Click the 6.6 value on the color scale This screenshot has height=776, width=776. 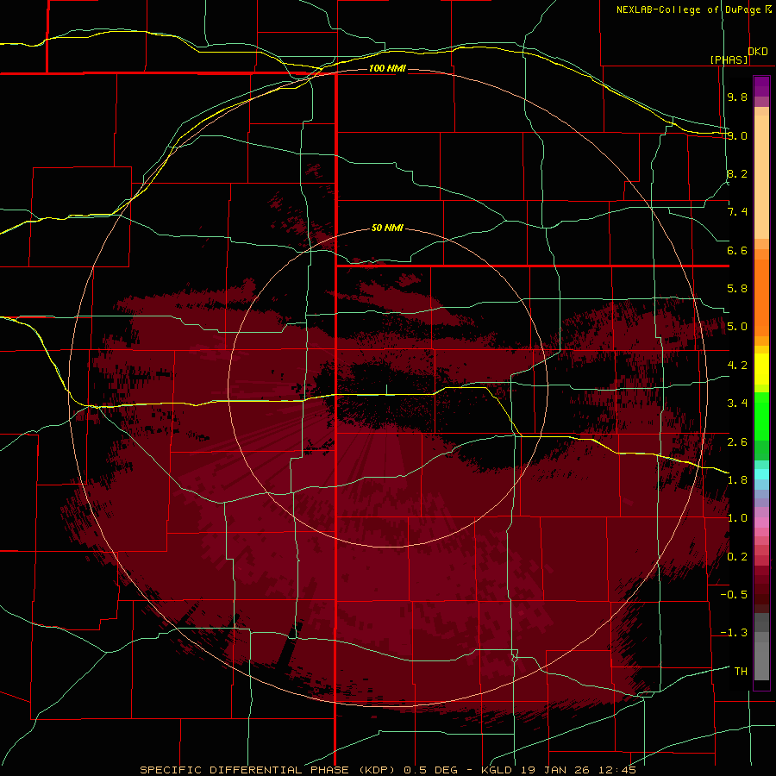click(x=737, y=250)
